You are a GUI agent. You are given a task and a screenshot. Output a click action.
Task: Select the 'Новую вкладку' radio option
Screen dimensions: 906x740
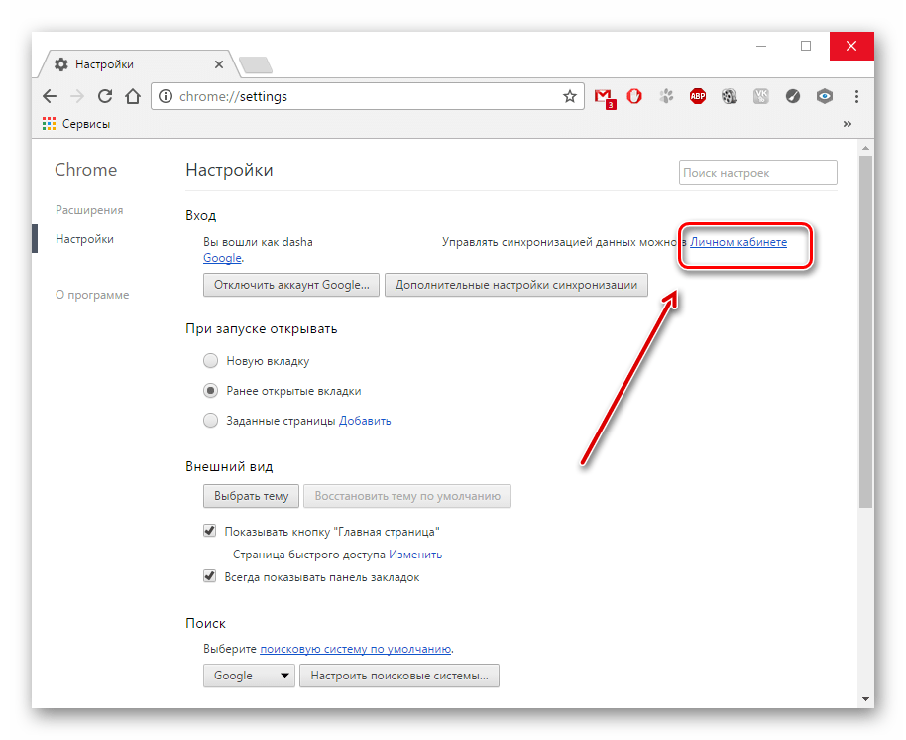(210, 361)
